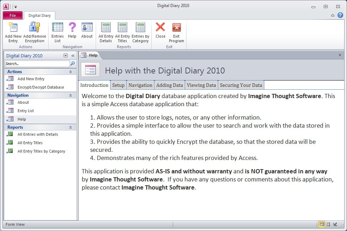Select the Digital Diary ribbon tab
The width and height of the screenshot is (347, 231).
40,15
